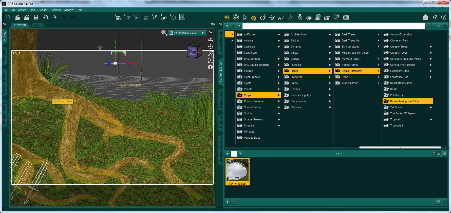Image resolution: width=451 pixels, height=213 pixels.
Task: Select the RememberingHowToFly folder
Action: pos(408,101)
